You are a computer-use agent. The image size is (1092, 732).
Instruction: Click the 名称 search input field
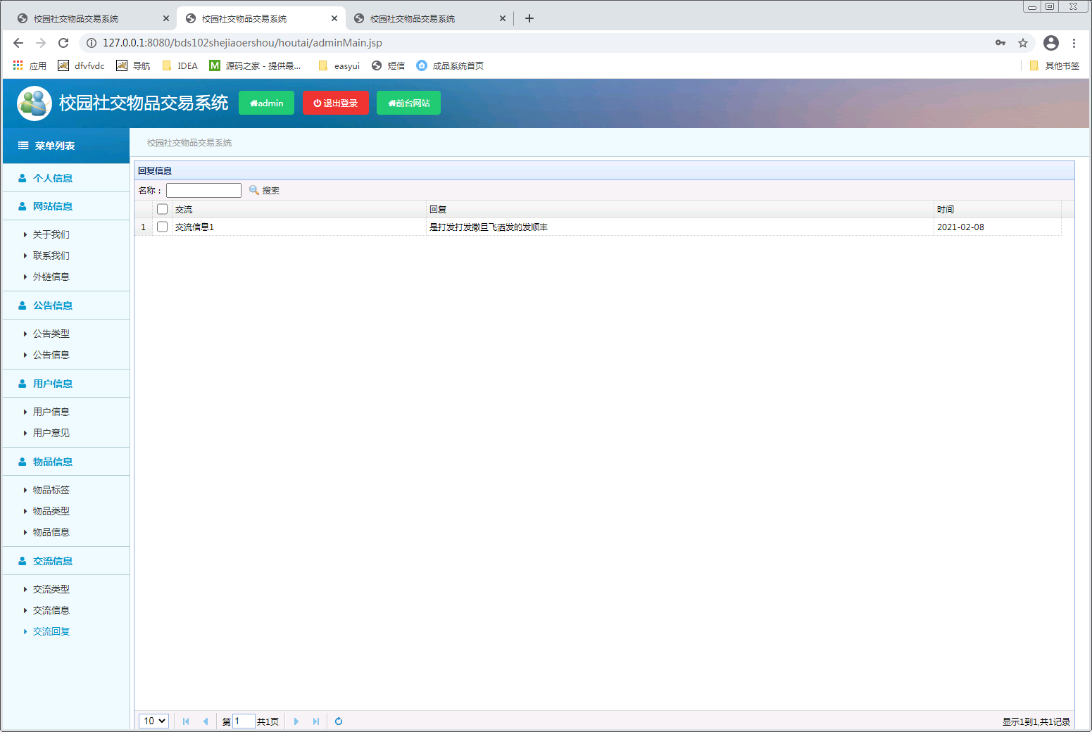[x=203, y=190]
